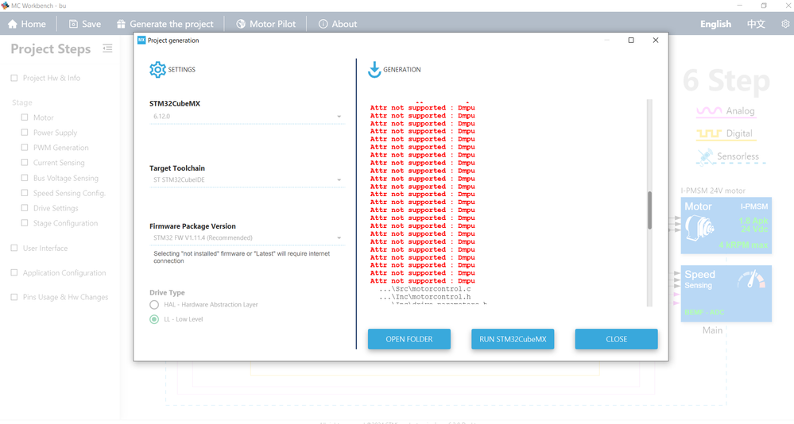Select LL - Low Level radio button
The image size is (794, 424).
(x=154, y=319)
